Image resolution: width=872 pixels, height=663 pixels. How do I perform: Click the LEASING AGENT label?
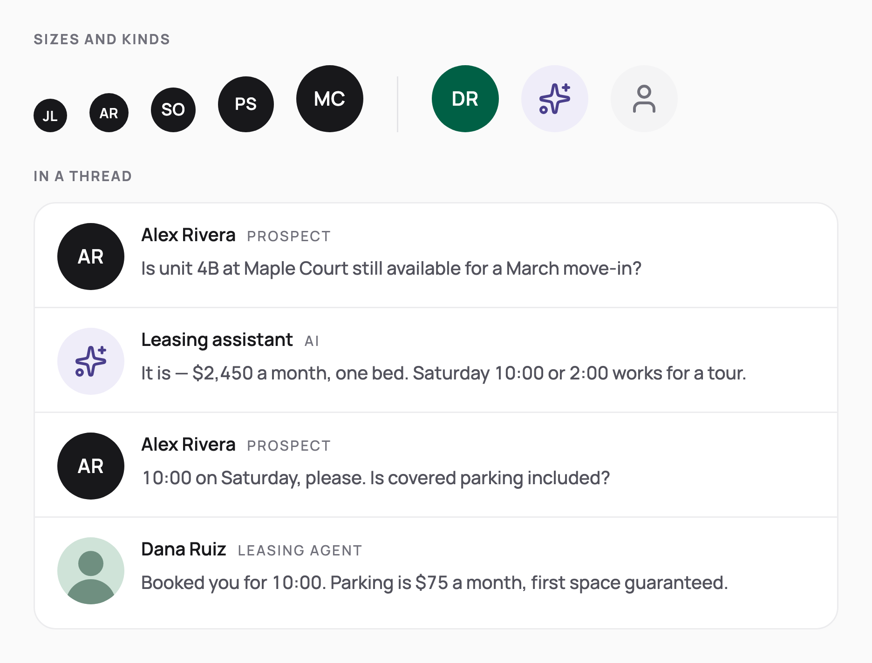pyautogui.click(x=300, y=551)
